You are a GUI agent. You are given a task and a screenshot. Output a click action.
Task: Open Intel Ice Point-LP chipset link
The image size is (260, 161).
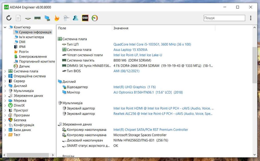pos(138,55)
